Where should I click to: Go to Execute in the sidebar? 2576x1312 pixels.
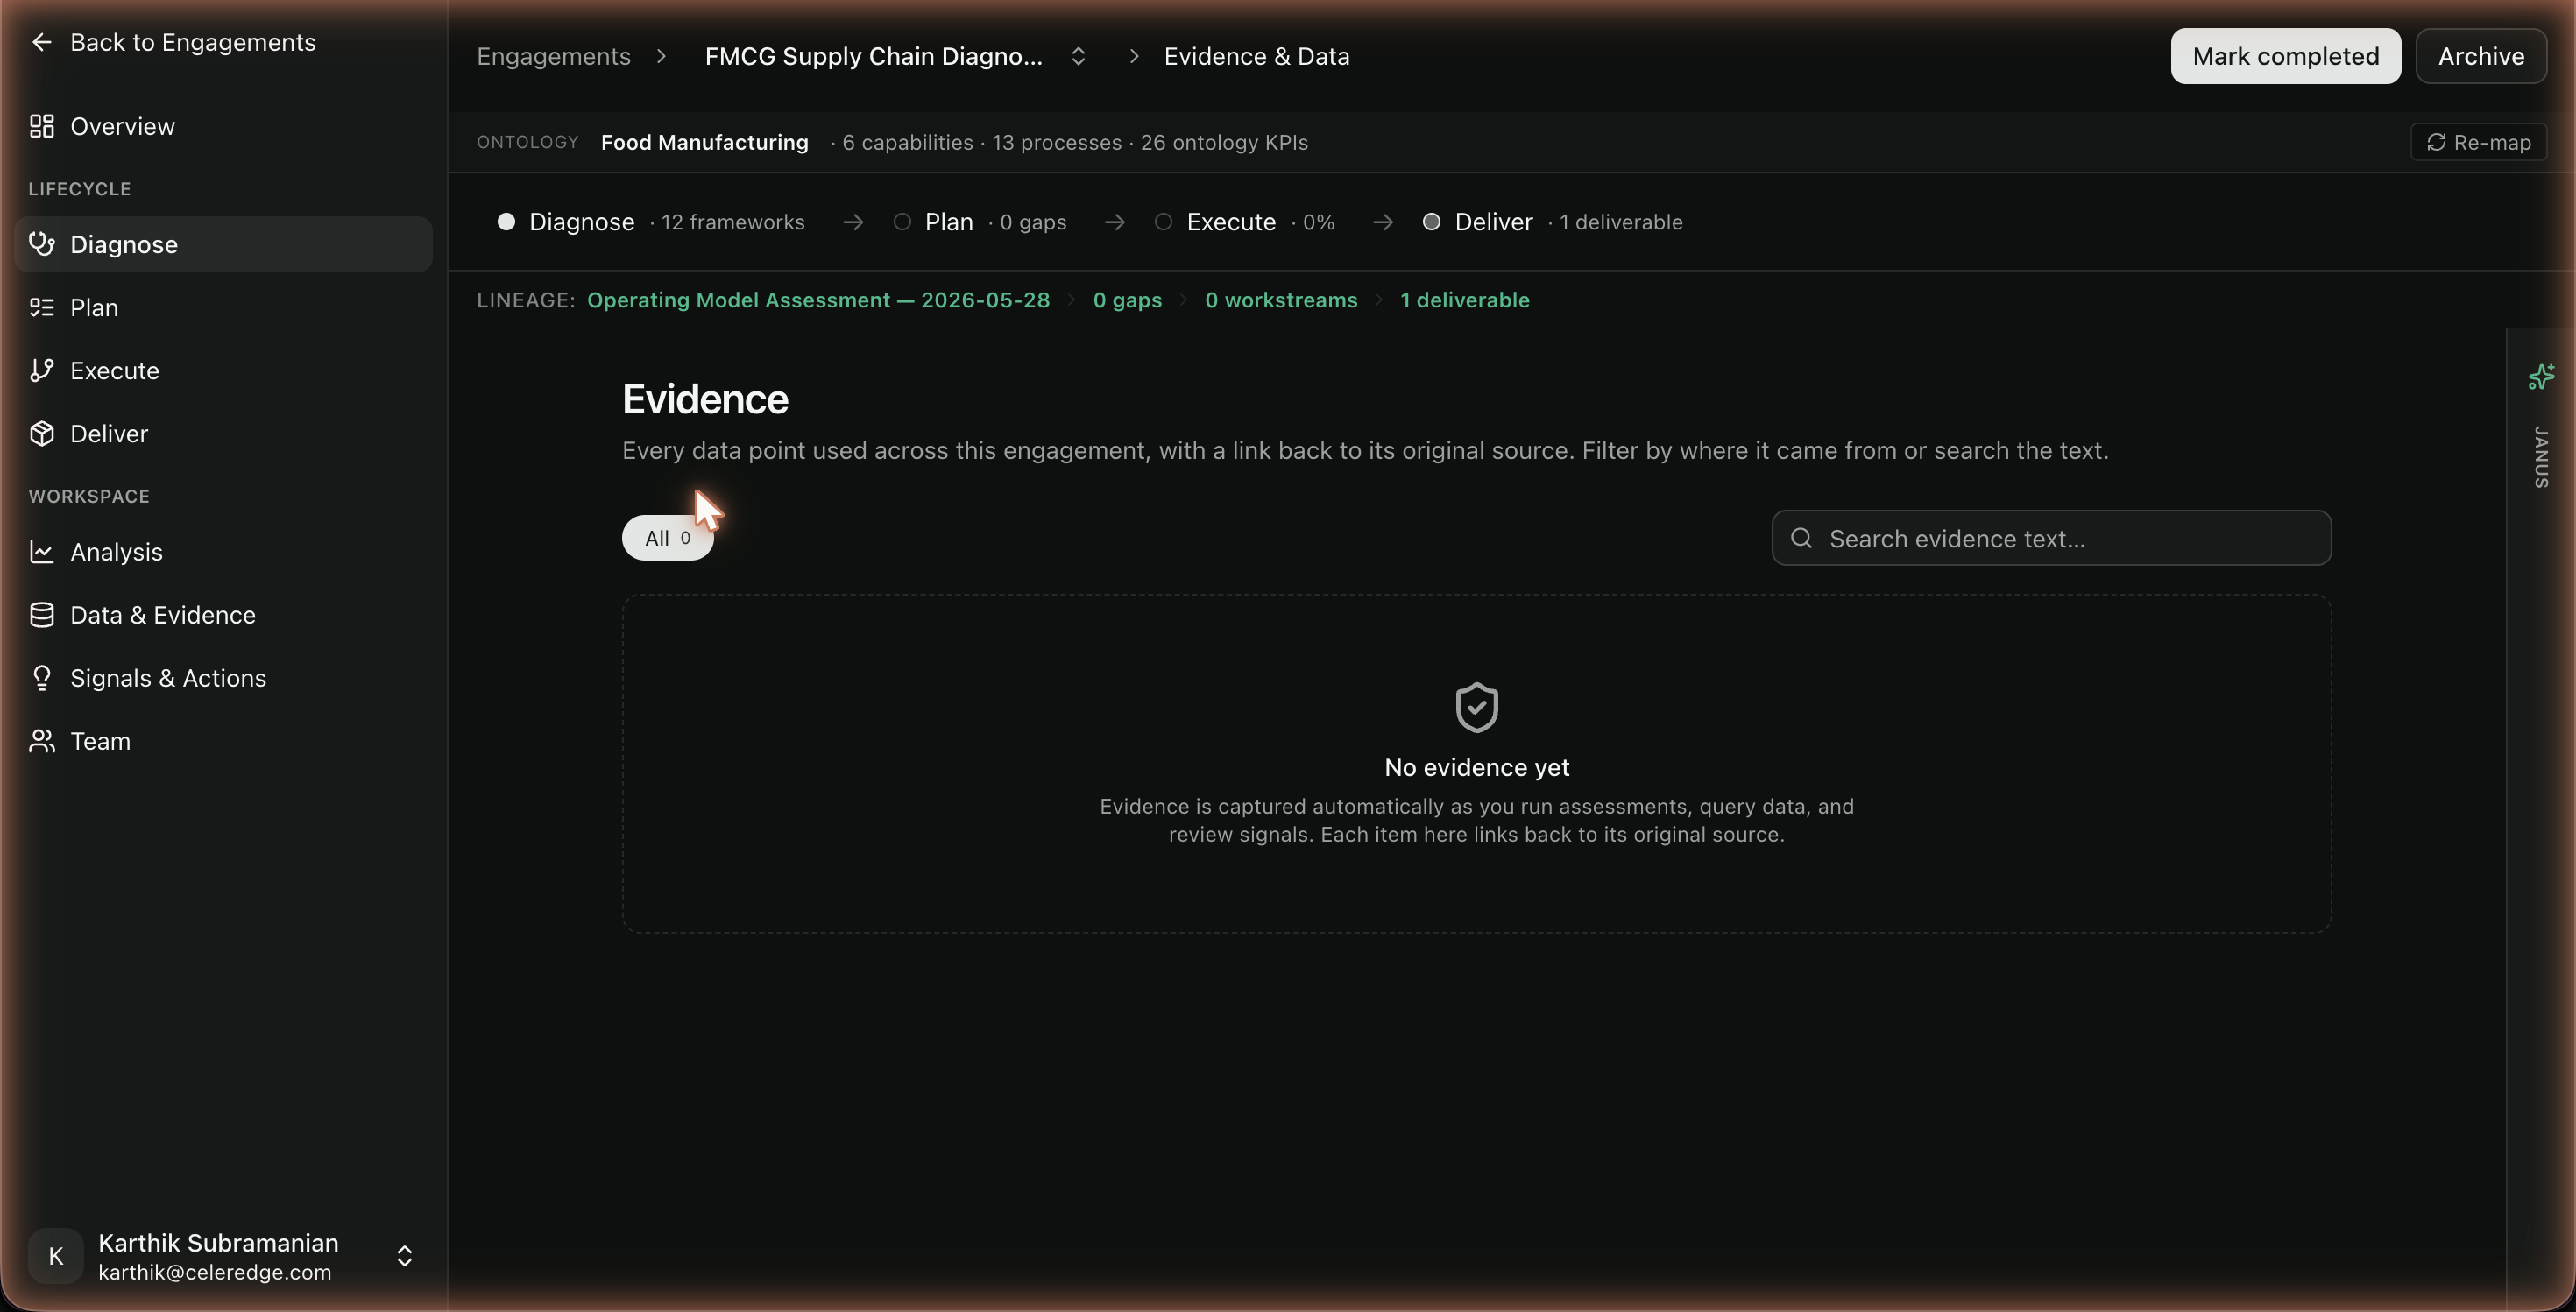[x=222, y=370]
